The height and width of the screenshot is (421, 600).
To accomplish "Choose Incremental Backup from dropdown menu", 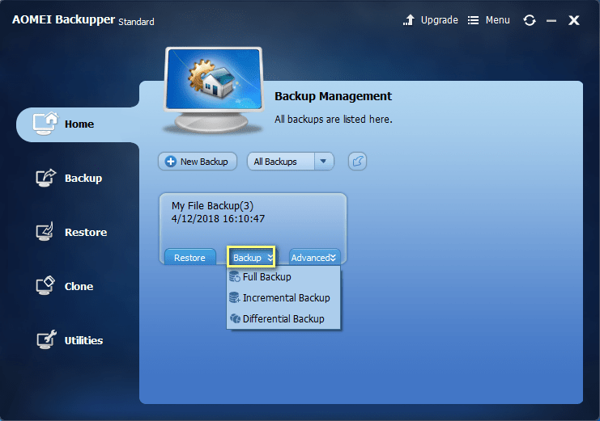I will [x=283, y=297].
